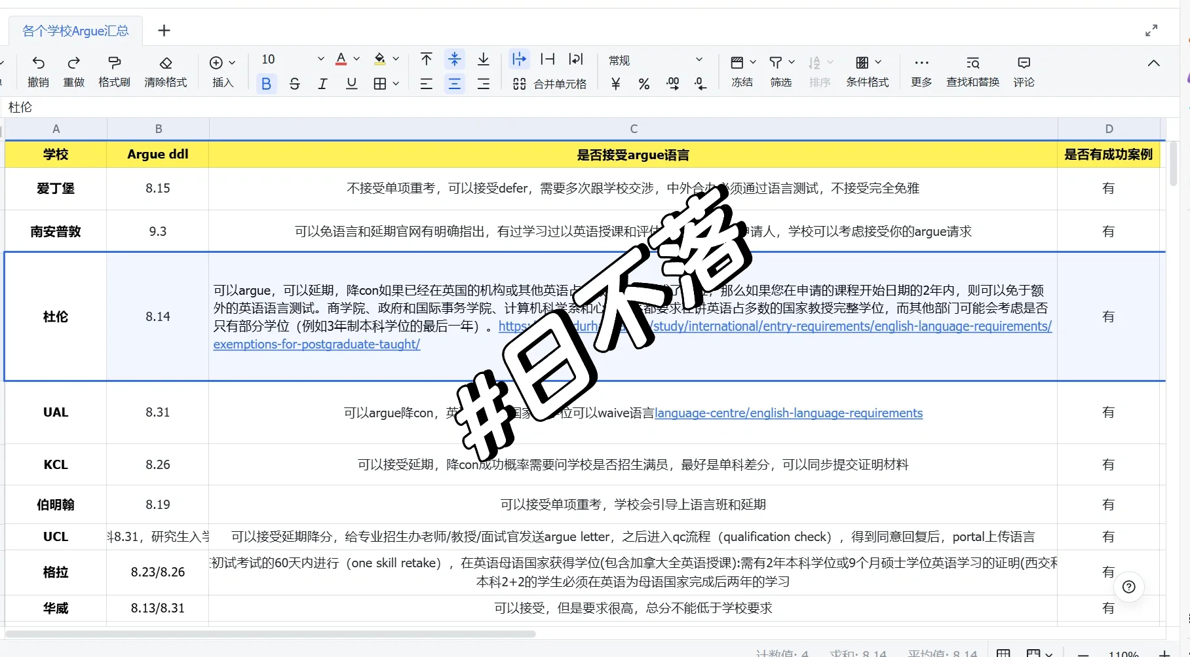Clear formatting using 清除格式

tap(165, 71)
